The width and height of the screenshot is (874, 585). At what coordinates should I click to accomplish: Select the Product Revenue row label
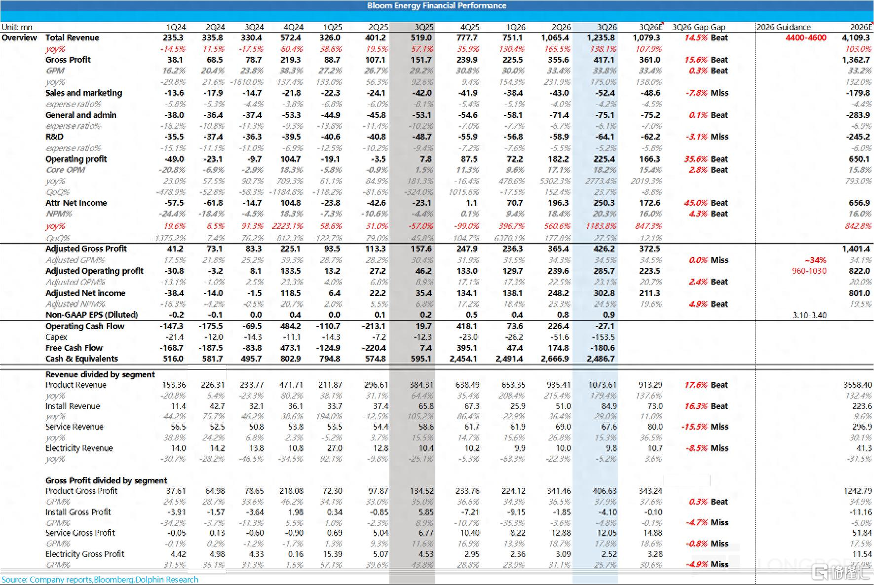pyautogui.click(x=76, y=385)
